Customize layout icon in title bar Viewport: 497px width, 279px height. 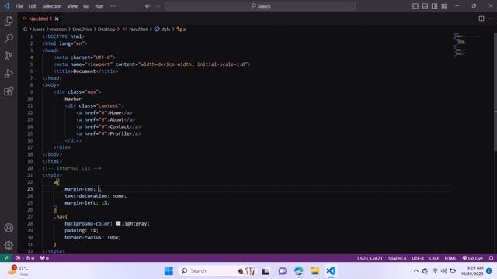click(x=444, y=6)
